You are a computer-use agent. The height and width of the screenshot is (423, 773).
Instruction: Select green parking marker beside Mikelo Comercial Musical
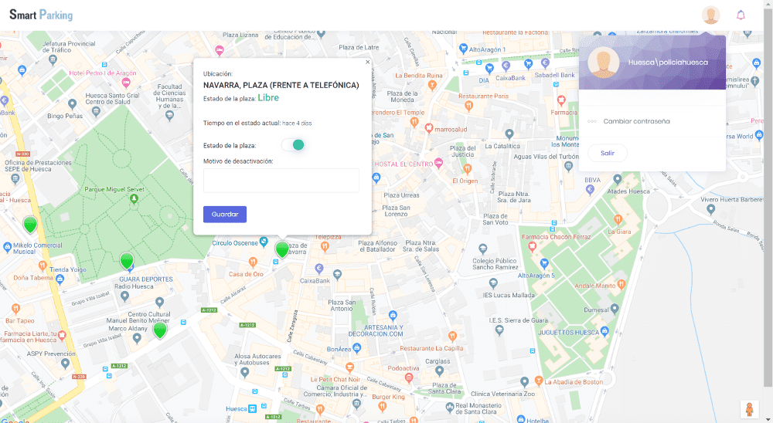click(x=30, y=224)
